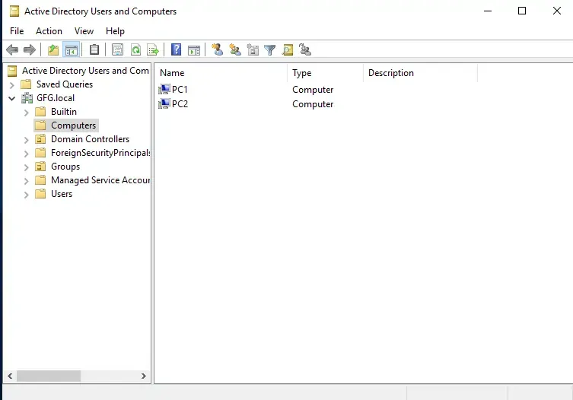Create a new group with the toolbar icon
This screenshot has width=573, height=400.
pos(235,49)
